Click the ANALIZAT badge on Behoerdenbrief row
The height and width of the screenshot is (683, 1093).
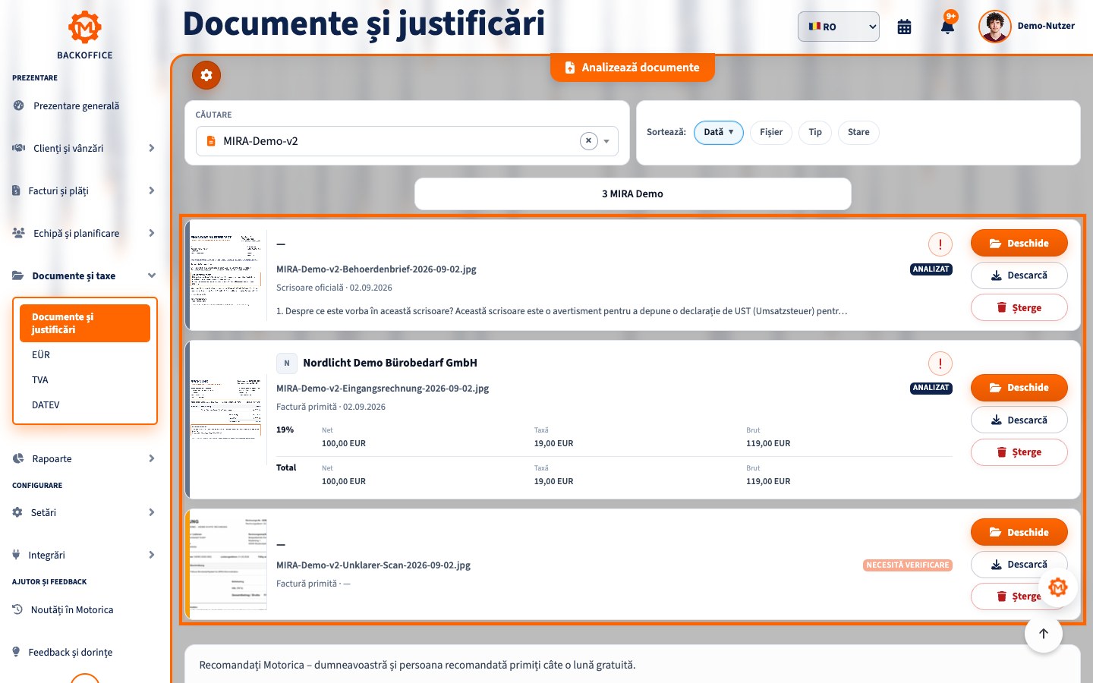(931, 269)
